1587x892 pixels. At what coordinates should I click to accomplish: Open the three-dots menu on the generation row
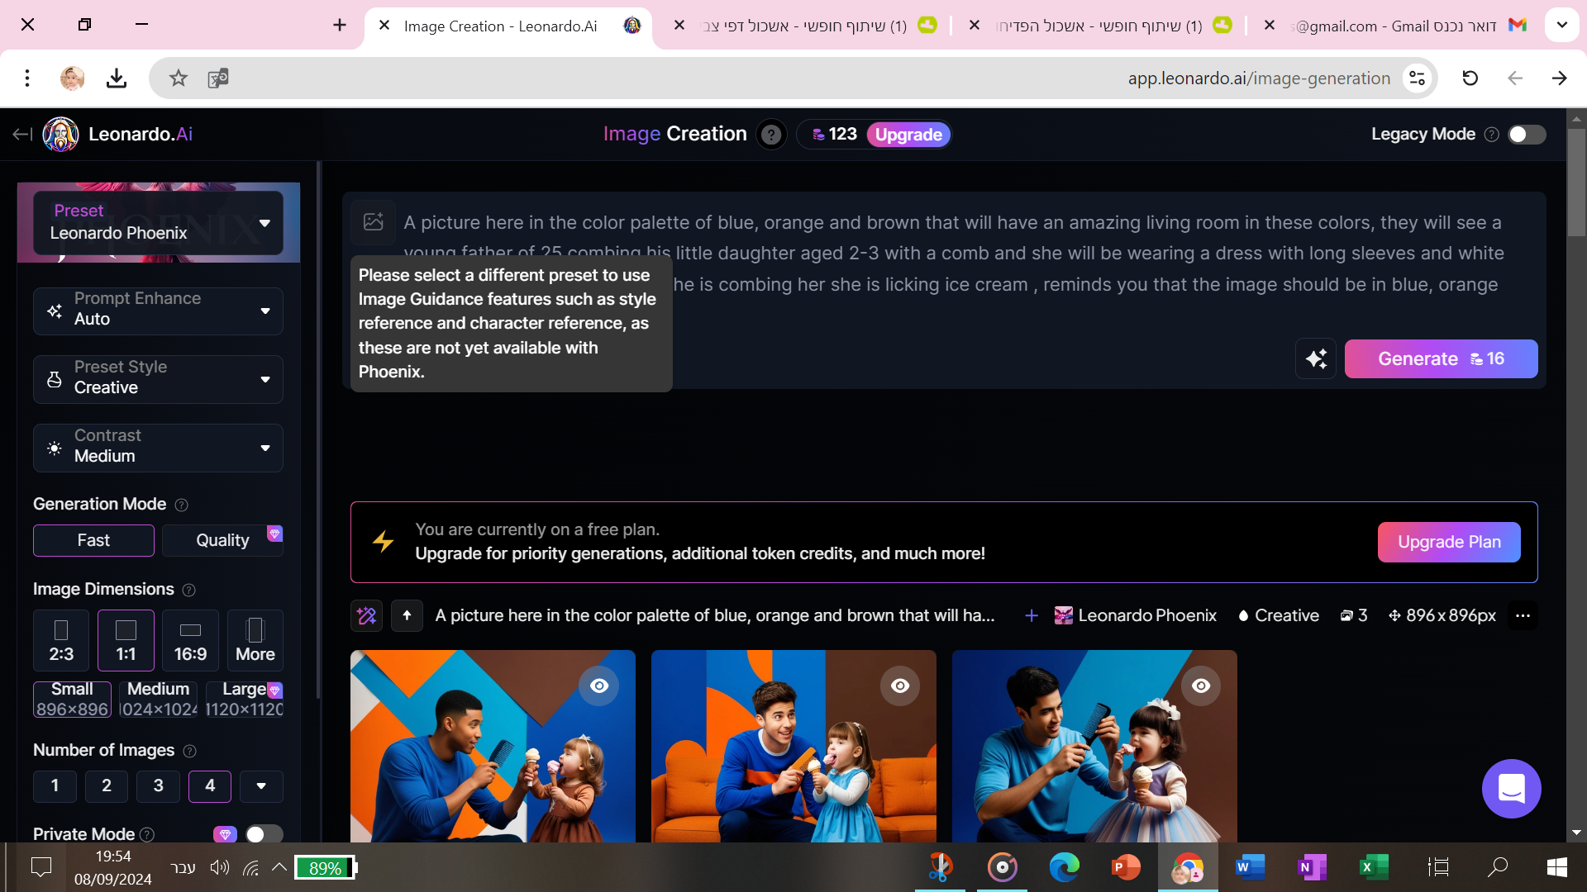click(x=1523, y=615)
